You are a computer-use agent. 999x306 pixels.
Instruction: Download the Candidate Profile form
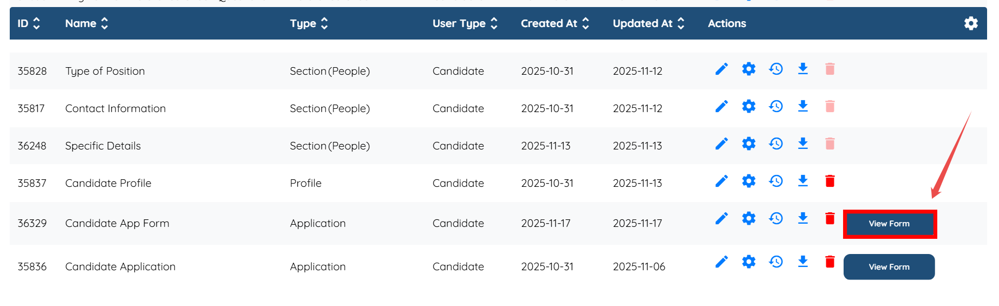802,181
